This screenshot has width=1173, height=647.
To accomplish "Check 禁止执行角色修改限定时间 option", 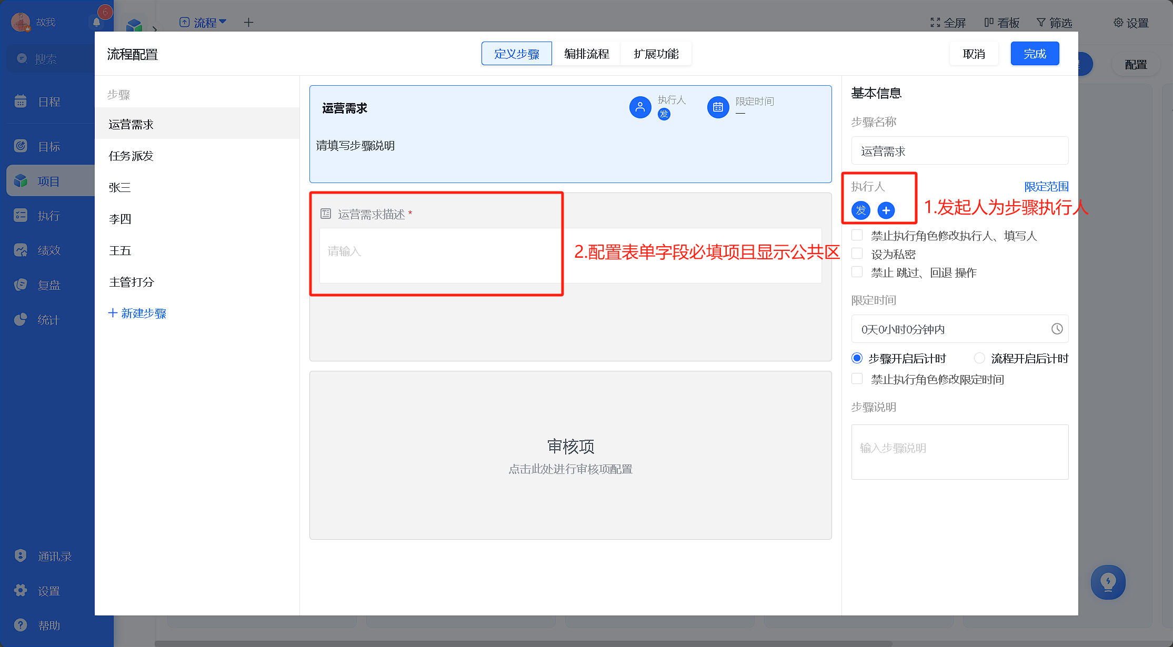I will pyautogui.click(x=857, y=379).
